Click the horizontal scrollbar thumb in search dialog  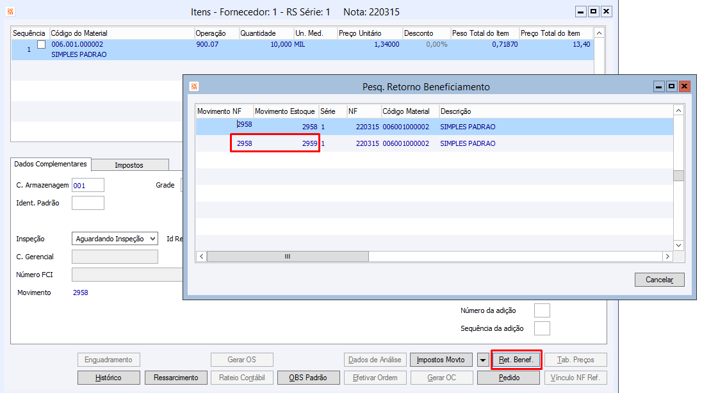click(x=288, y=257)
